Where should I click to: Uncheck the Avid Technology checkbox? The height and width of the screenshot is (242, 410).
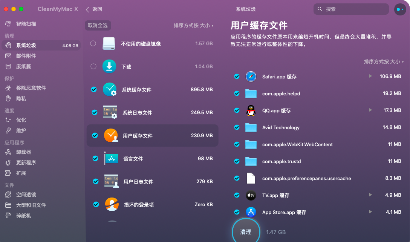(237, 127)
